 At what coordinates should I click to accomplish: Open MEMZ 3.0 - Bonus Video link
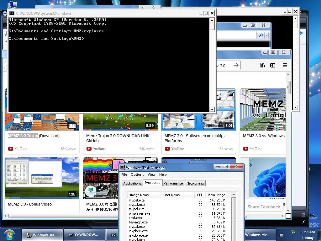pos(30,204)
